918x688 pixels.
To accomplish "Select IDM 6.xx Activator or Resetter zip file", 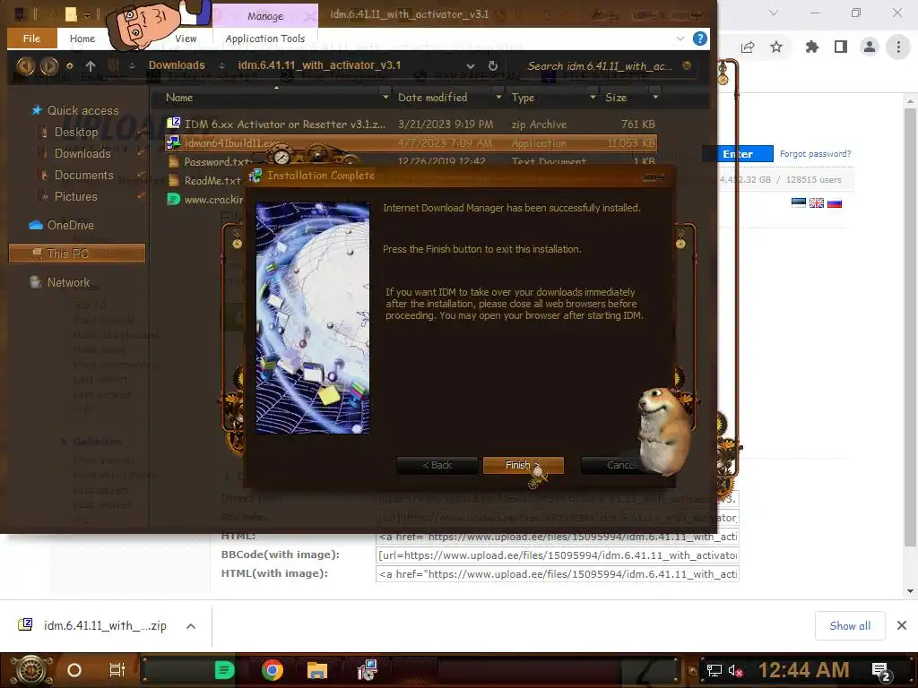I will tap(411, 124).
